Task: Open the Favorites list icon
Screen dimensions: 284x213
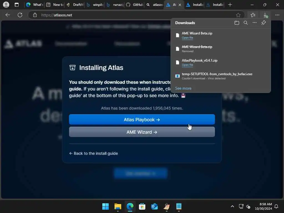Action: click(253, 15)
